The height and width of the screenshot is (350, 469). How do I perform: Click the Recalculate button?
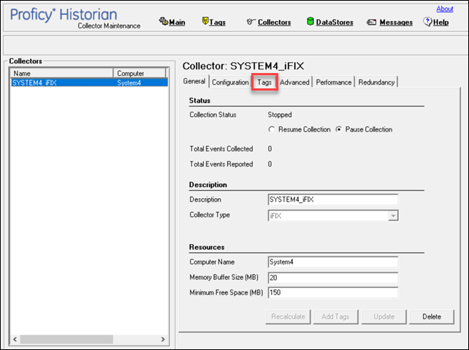[x=288, y=317]
